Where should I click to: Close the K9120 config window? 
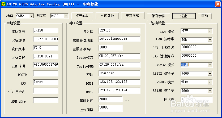[218, 4]
